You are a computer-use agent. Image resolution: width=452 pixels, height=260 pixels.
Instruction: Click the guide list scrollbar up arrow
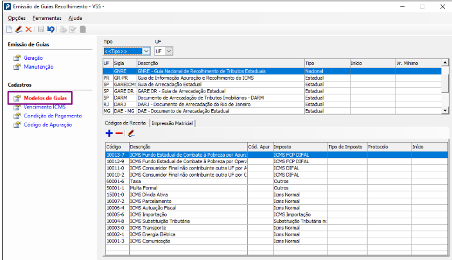click(445, 62)
